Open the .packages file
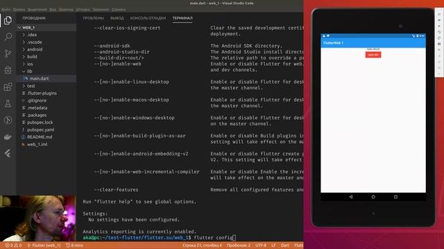The width and height of the screenshot is (444, 249). (x=46, y=116)
